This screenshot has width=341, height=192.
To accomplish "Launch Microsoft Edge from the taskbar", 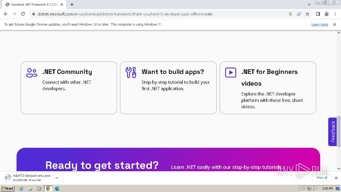I will (x=57, y=189).
